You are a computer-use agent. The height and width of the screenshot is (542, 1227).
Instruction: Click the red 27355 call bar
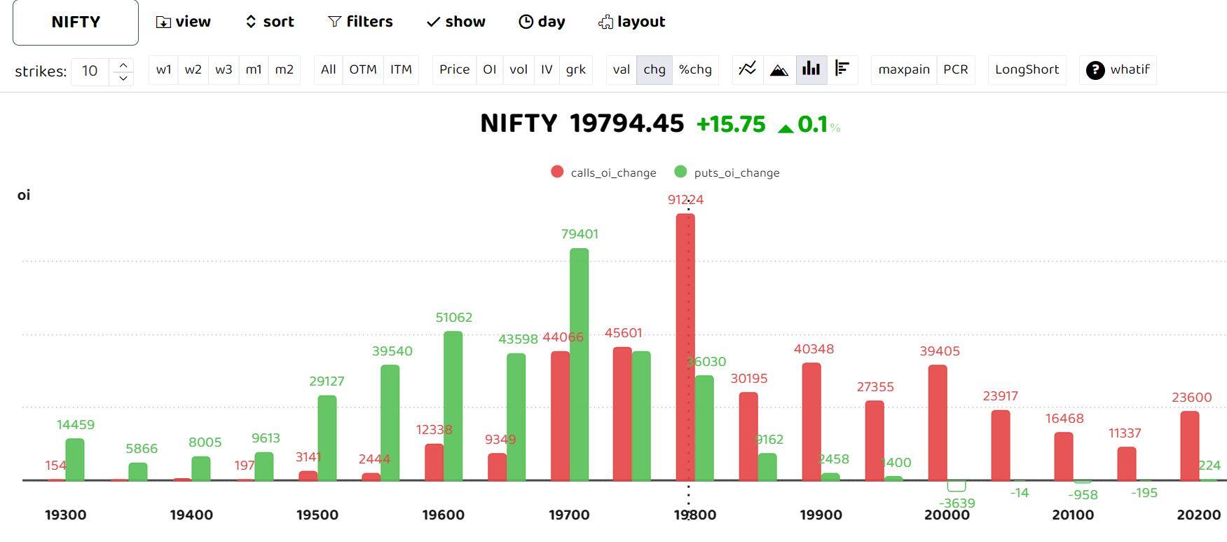pyautogui.click(x=875, y=440)
